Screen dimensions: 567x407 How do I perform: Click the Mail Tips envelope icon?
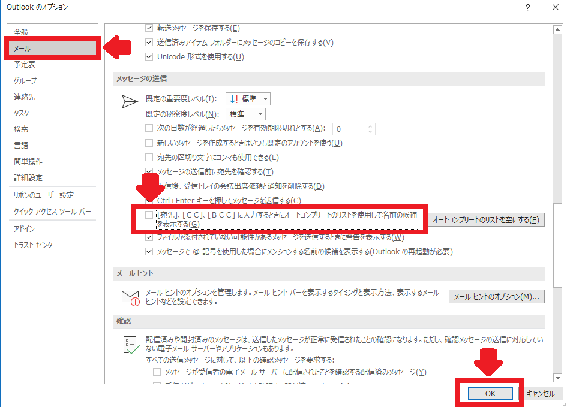[x=131, y=298]
